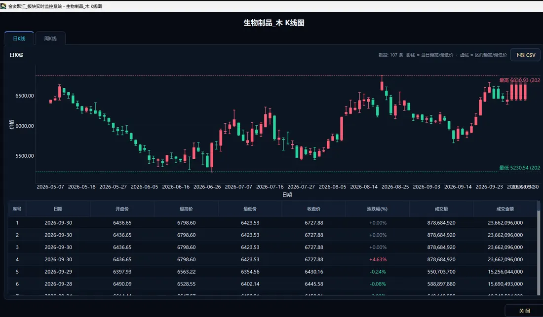Screen dimensions: 543x317
Task: Select the 2026-09-29 date cell
Action: click(x=58, y=272)
